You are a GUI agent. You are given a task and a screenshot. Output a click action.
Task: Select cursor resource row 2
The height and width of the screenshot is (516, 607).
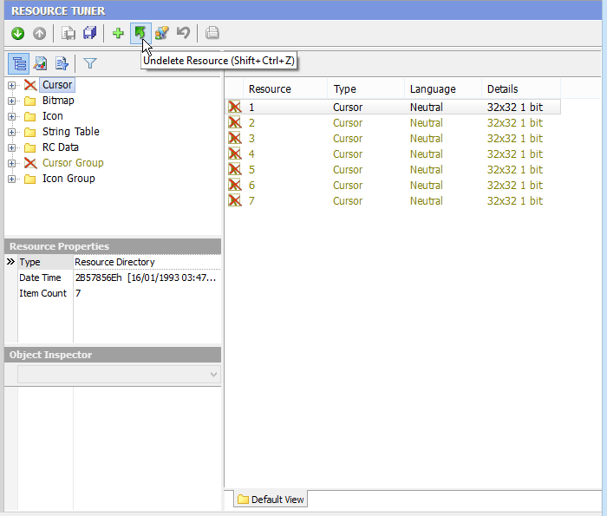click(393, 122)
